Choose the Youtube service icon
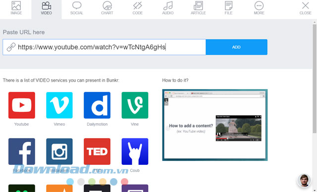This screenshot has height=192, width=317. (x=22, y=105)
